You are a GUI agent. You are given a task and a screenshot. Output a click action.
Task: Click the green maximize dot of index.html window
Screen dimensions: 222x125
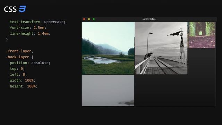coord(94,19)
